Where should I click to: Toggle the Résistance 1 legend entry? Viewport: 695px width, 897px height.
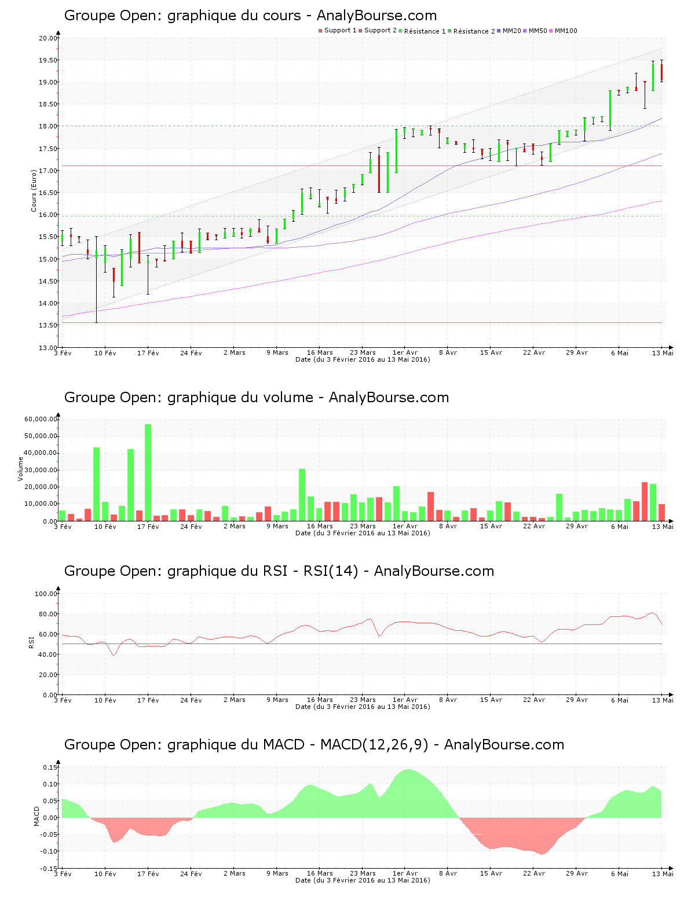[x=425, y=31]
